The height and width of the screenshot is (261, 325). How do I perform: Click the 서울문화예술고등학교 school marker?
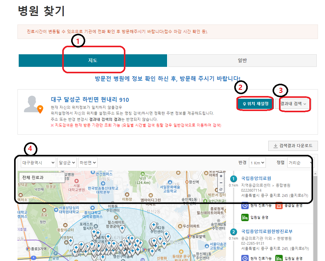[170, 182]
